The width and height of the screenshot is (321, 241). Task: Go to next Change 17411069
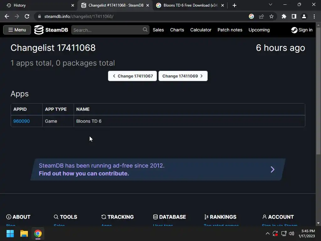pyautogui.click(x=183, y=76)
